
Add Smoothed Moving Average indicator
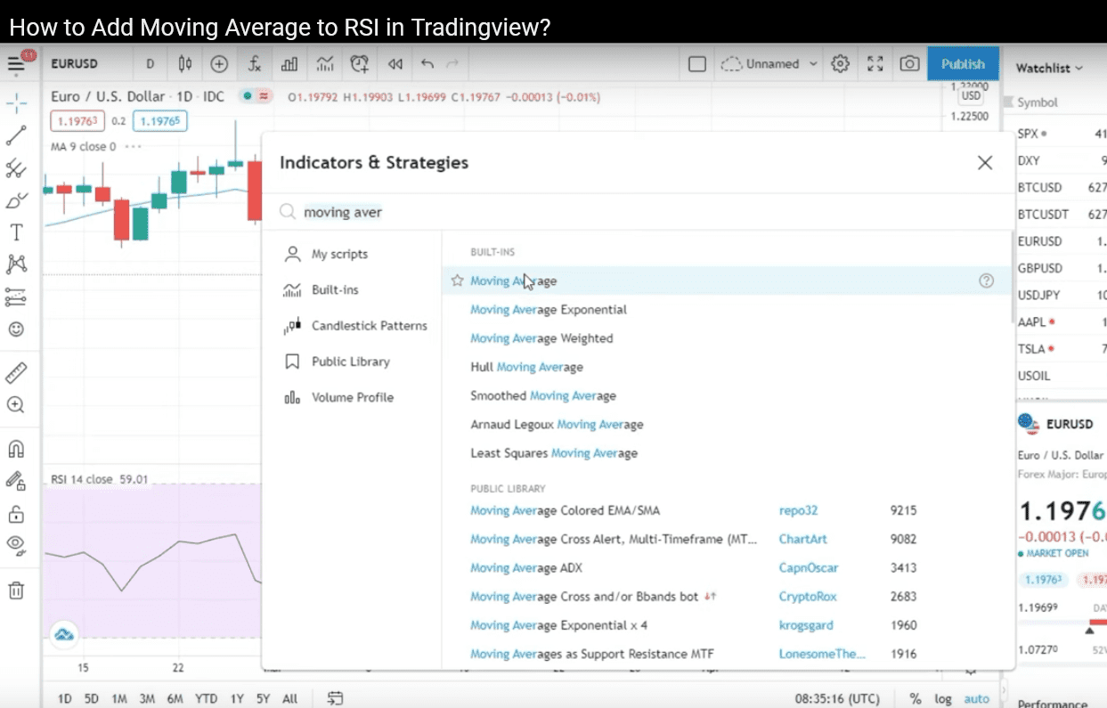(543, 395)
